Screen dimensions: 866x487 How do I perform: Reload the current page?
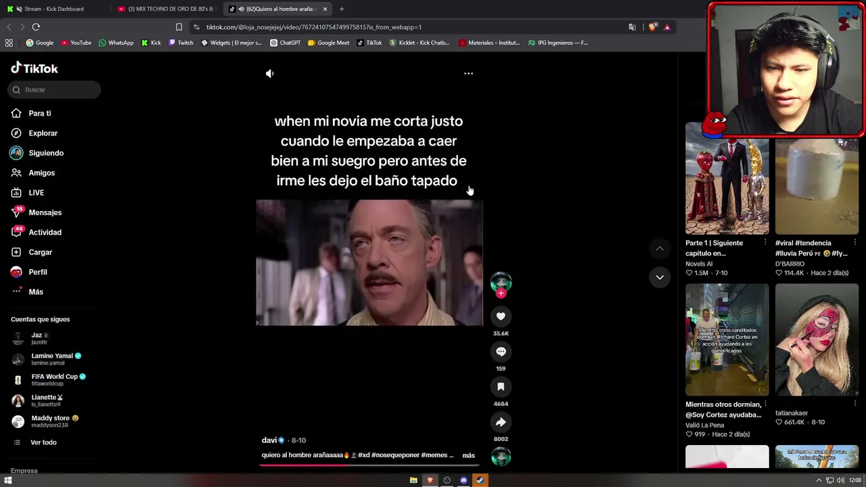coord(36,27)
